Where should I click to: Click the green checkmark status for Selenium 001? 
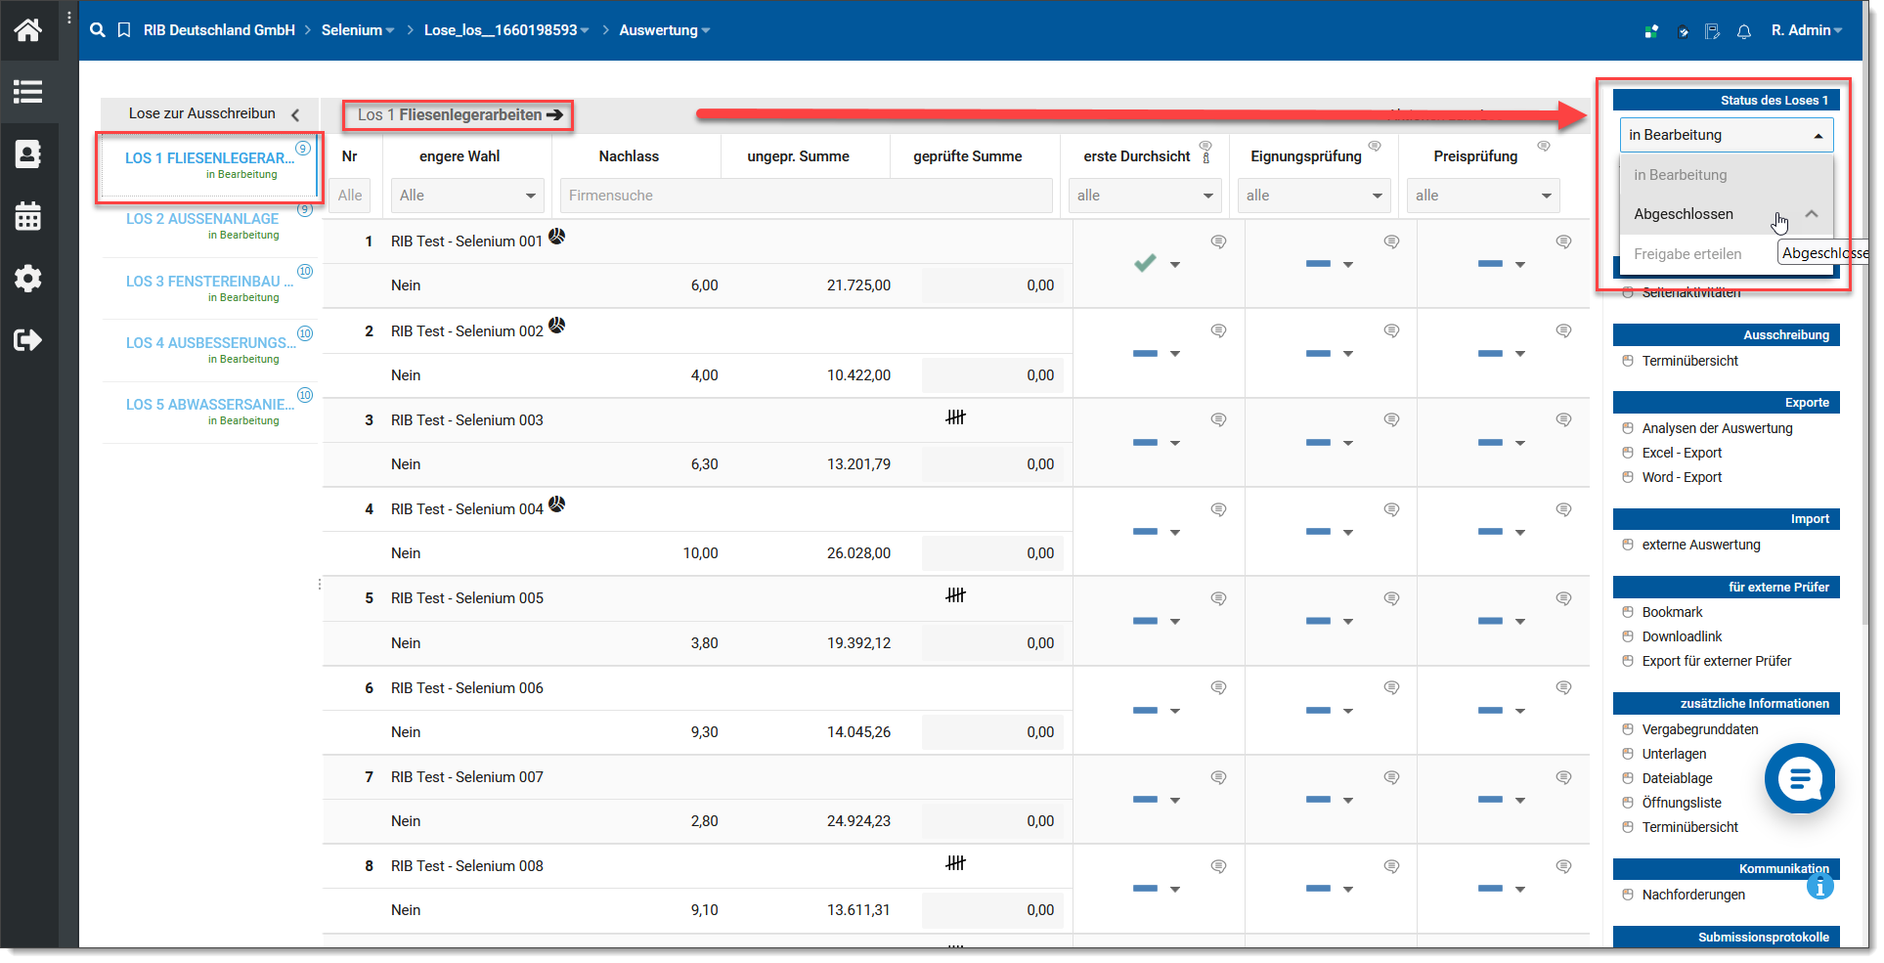pos(1145,263)
